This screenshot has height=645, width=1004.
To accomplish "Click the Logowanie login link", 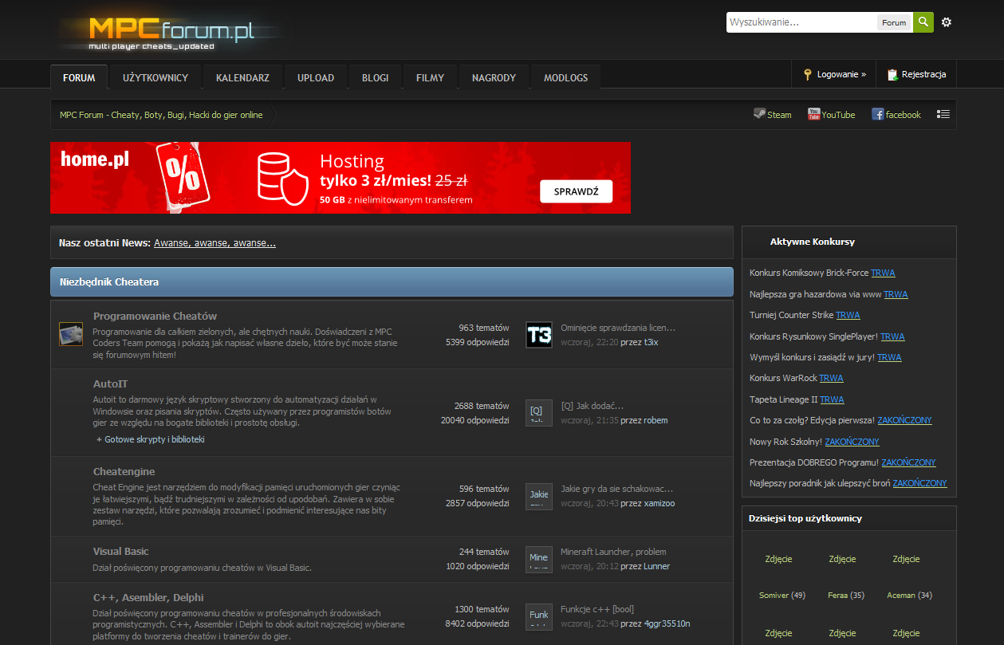I will coord(841,74).
